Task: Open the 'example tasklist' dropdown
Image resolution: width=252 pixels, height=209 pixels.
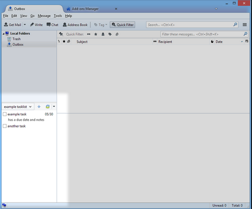Action: pyautogui.click(x=18, y=107)
